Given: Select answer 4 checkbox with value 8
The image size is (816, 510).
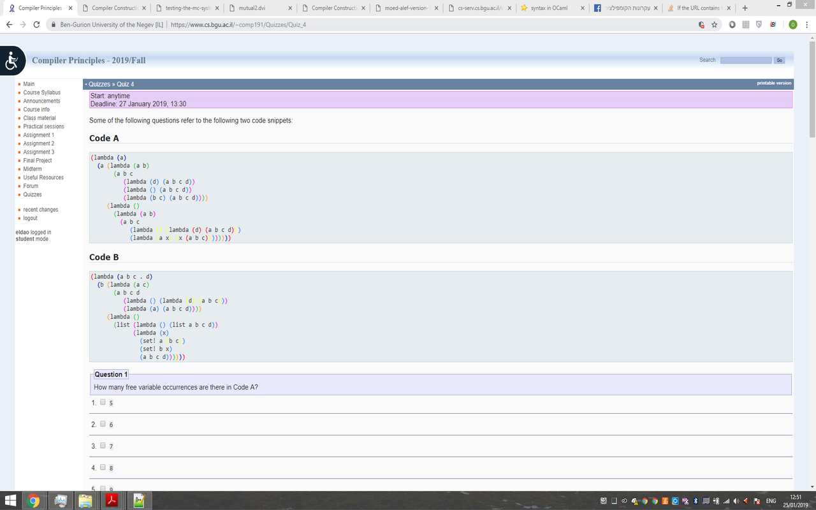Looking at the screenshot, I should [103, 467].
